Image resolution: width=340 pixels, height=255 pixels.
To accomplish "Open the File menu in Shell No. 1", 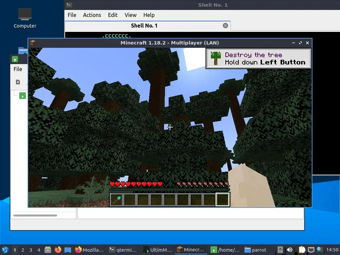I will [72, 15].
